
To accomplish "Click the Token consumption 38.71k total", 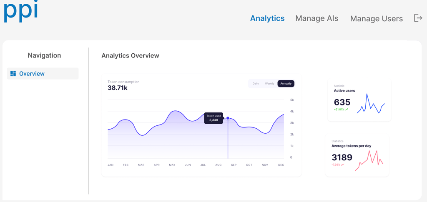I will point(118,88).
